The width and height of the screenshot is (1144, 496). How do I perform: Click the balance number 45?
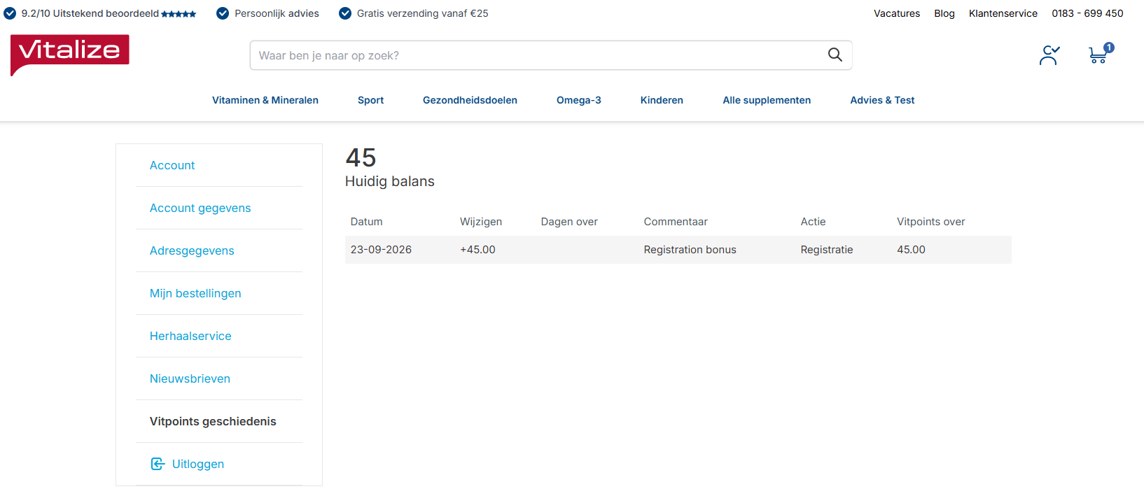coord(361,157)
